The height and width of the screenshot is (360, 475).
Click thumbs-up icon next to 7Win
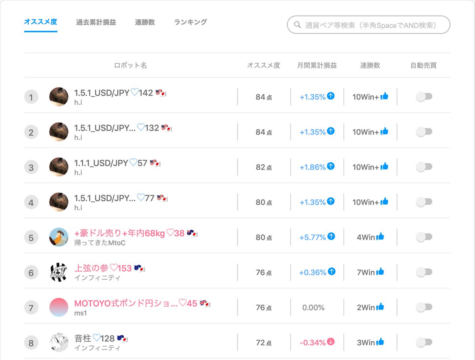coord(380,272)
